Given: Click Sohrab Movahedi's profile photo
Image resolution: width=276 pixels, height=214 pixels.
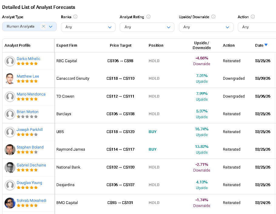Looking at the screenshot, I should point(10,203).
